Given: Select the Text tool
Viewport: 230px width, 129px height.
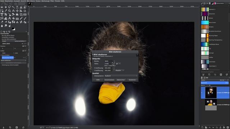Looking at the screenshot, I should tap(10, 18).
